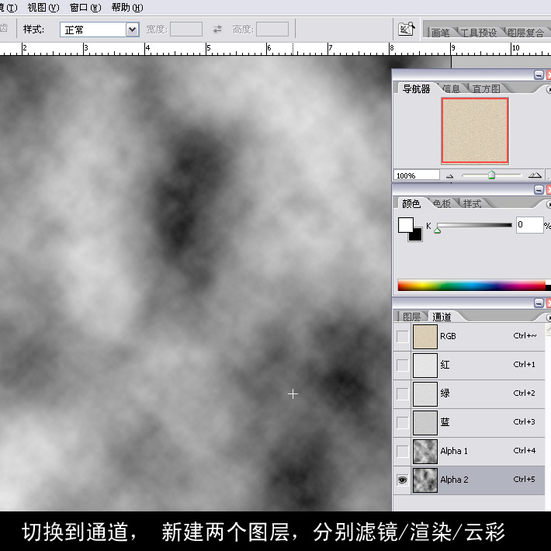This screenshot has height=551, width=551.
Task: Open the 帮助(H) menu
Action: (127, 8)
